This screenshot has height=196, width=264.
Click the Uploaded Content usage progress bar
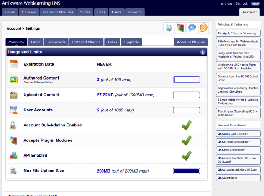tap(186, 95)
